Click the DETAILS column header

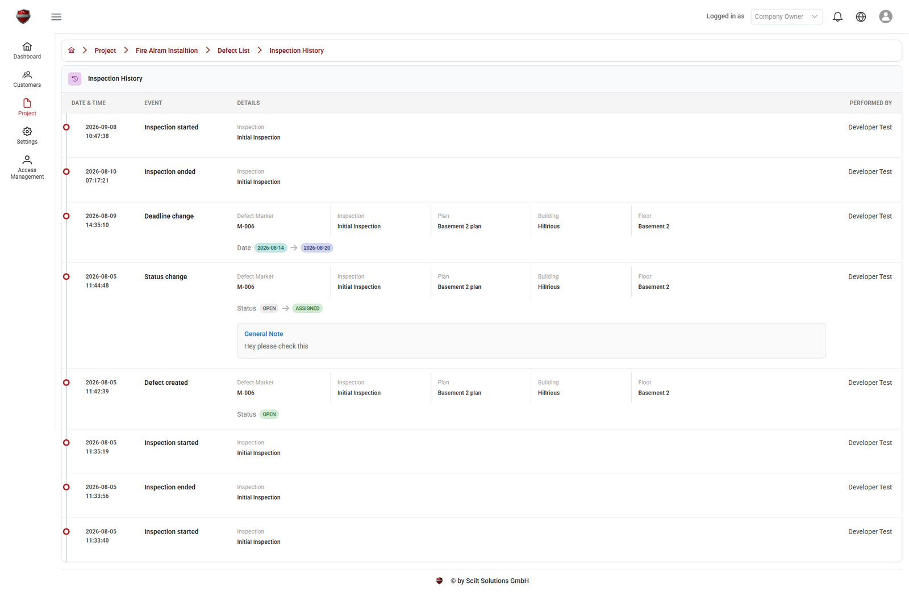click(x=248, y=103)
